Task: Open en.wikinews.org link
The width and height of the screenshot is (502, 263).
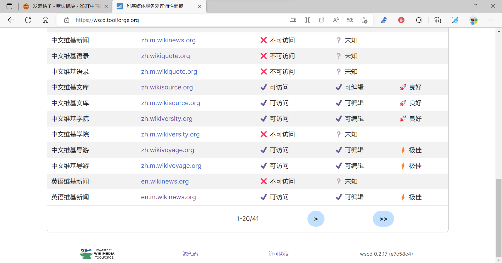Action: point(165,181)
